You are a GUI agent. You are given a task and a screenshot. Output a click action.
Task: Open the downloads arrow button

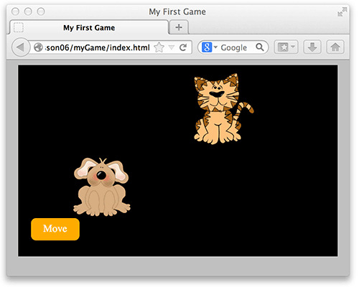(x=312, y=47)
